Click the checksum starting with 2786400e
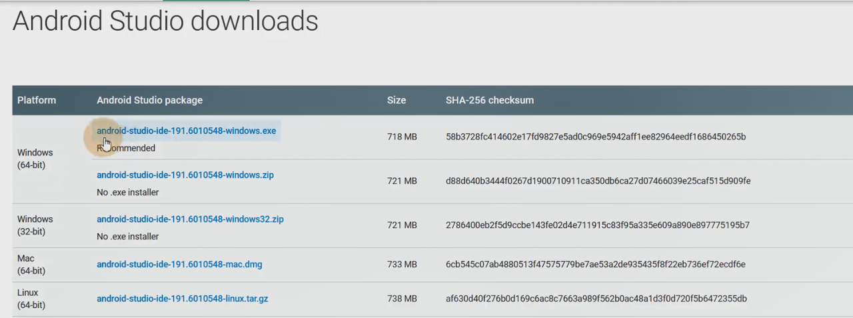This screenshot has width=853, height=318. 597,225
